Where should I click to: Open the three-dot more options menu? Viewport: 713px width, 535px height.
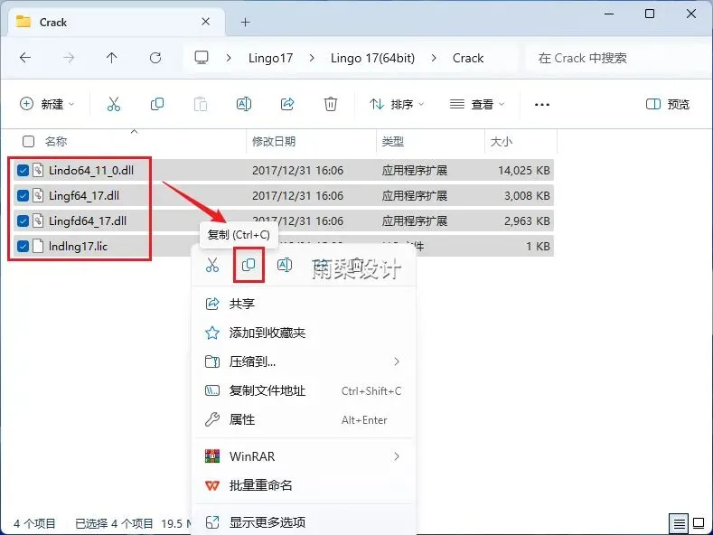point(542,105)
